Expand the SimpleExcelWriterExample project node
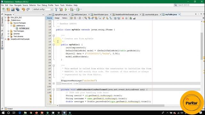 [5, 39]
